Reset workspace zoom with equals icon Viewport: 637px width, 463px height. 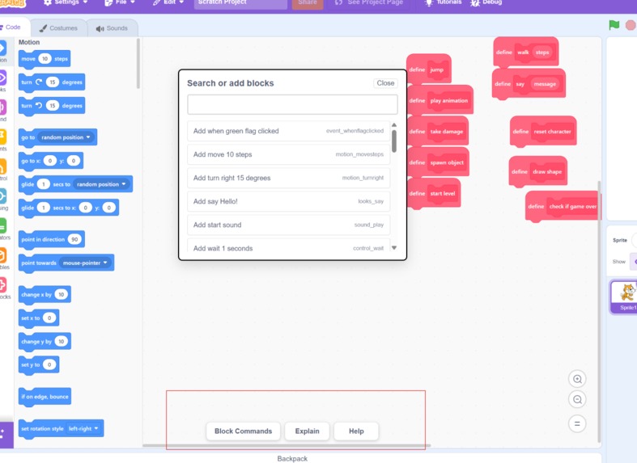(577, 423)
